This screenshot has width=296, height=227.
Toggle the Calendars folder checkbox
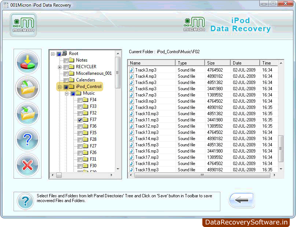click(x=66, y=80)
